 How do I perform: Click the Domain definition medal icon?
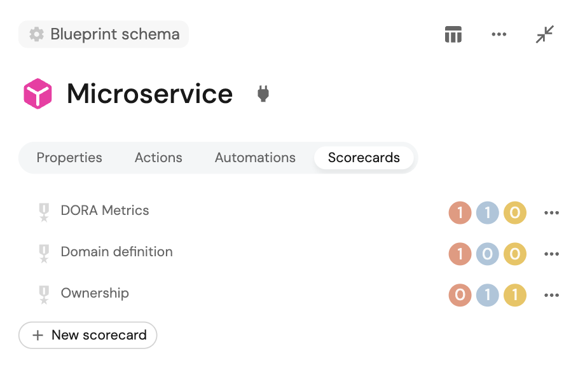tap(44, 254)
